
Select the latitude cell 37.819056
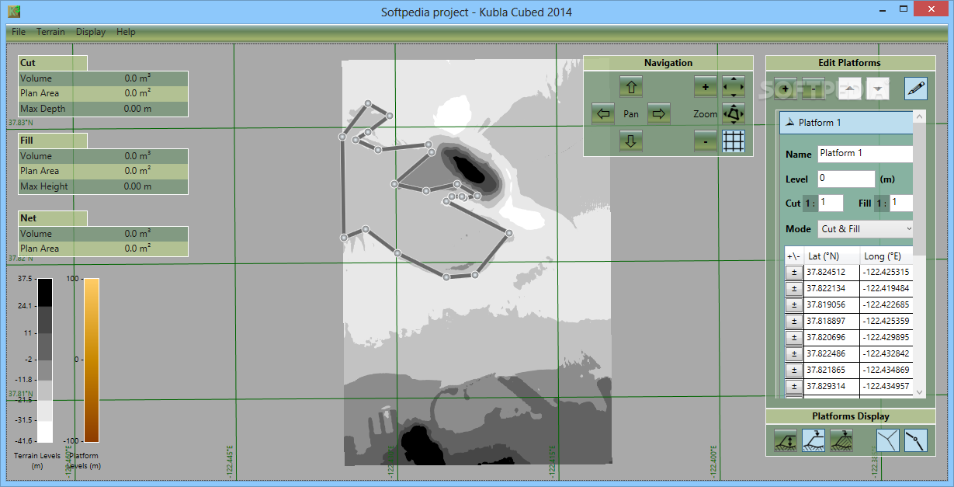click(831, 304)
